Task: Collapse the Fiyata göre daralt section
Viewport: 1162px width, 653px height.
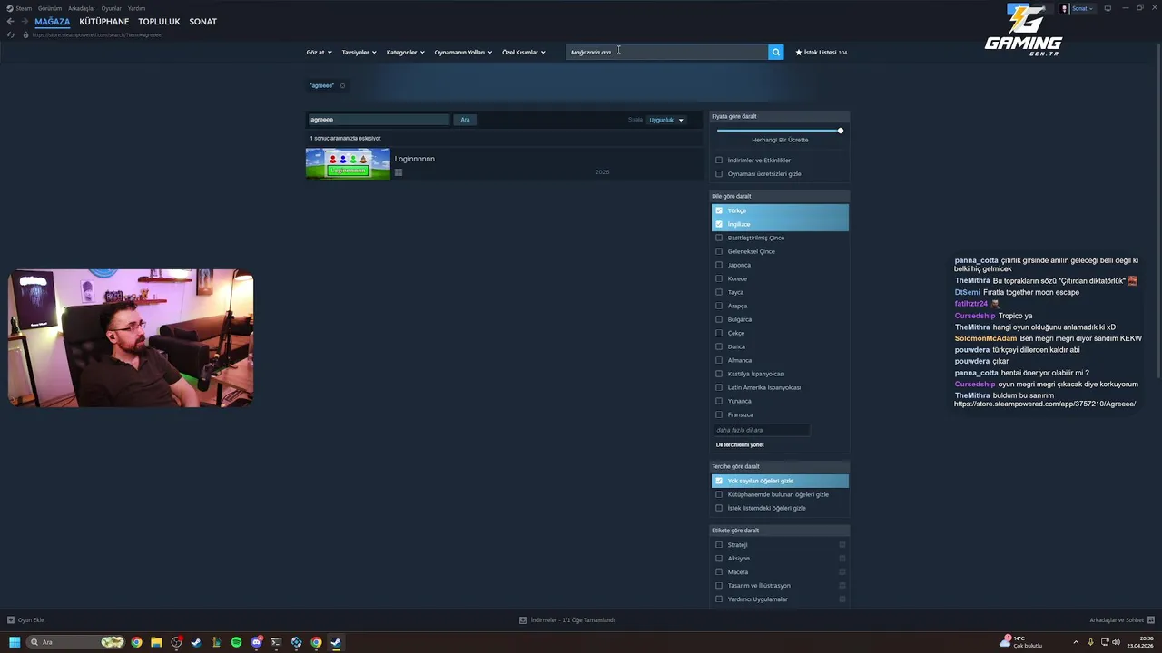Action: click(780, 116)
